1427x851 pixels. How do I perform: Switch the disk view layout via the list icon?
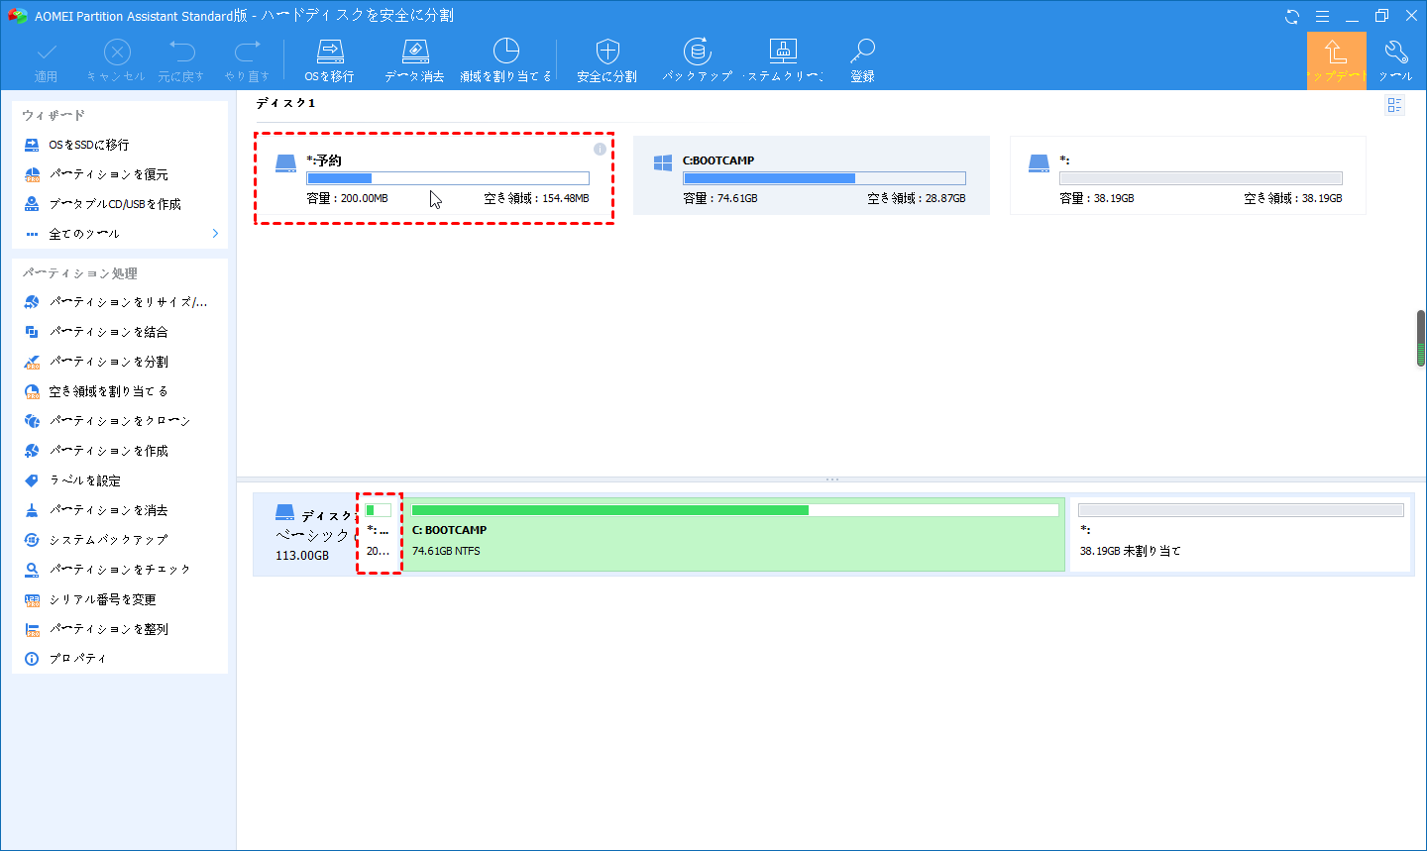pos(1395,105)
